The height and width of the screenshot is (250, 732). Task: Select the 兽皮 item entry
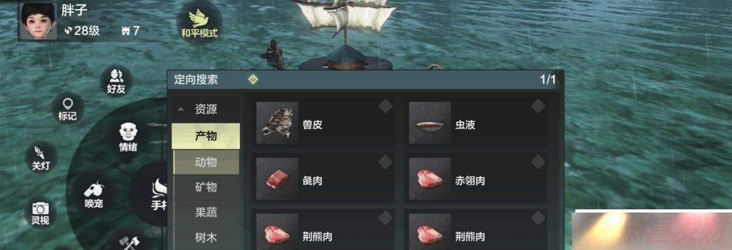click(x=323, y=123)
